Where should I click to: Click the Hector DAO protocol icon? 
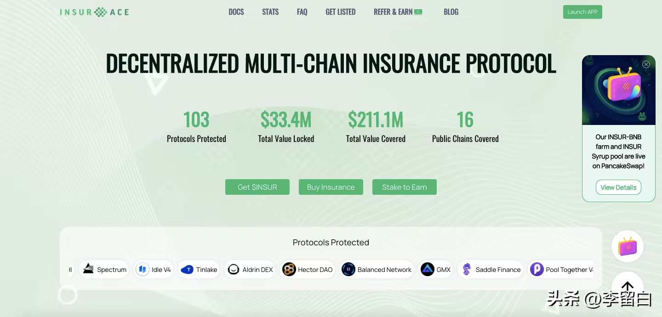click(x=289, y=269)
